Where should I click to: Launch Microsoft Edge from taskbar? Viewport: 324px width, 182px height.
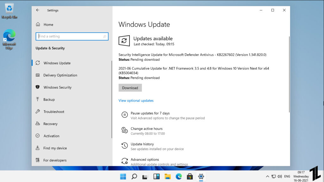179,176
